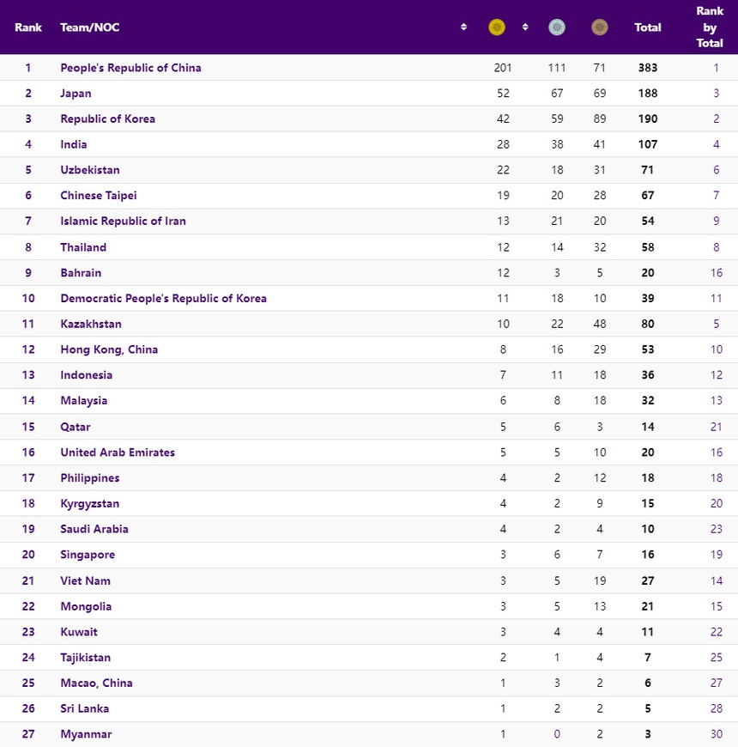Click the silver medal column icon

click(x=557, y=27)
